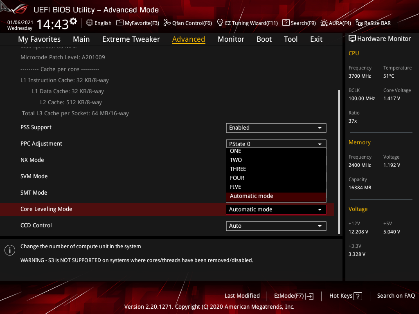Collapse the Core Leveling Mode dropdown
The image size is (419, 314).
click(276, 210)
